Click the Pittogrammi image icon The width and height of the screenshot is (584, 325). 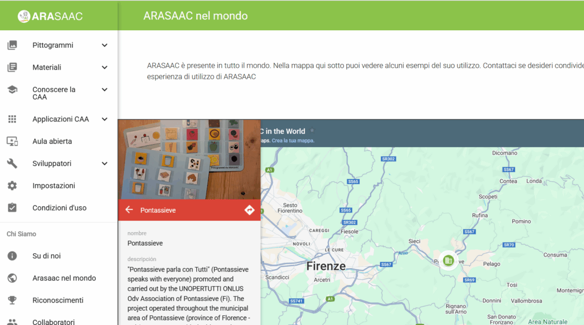(13, 45)
